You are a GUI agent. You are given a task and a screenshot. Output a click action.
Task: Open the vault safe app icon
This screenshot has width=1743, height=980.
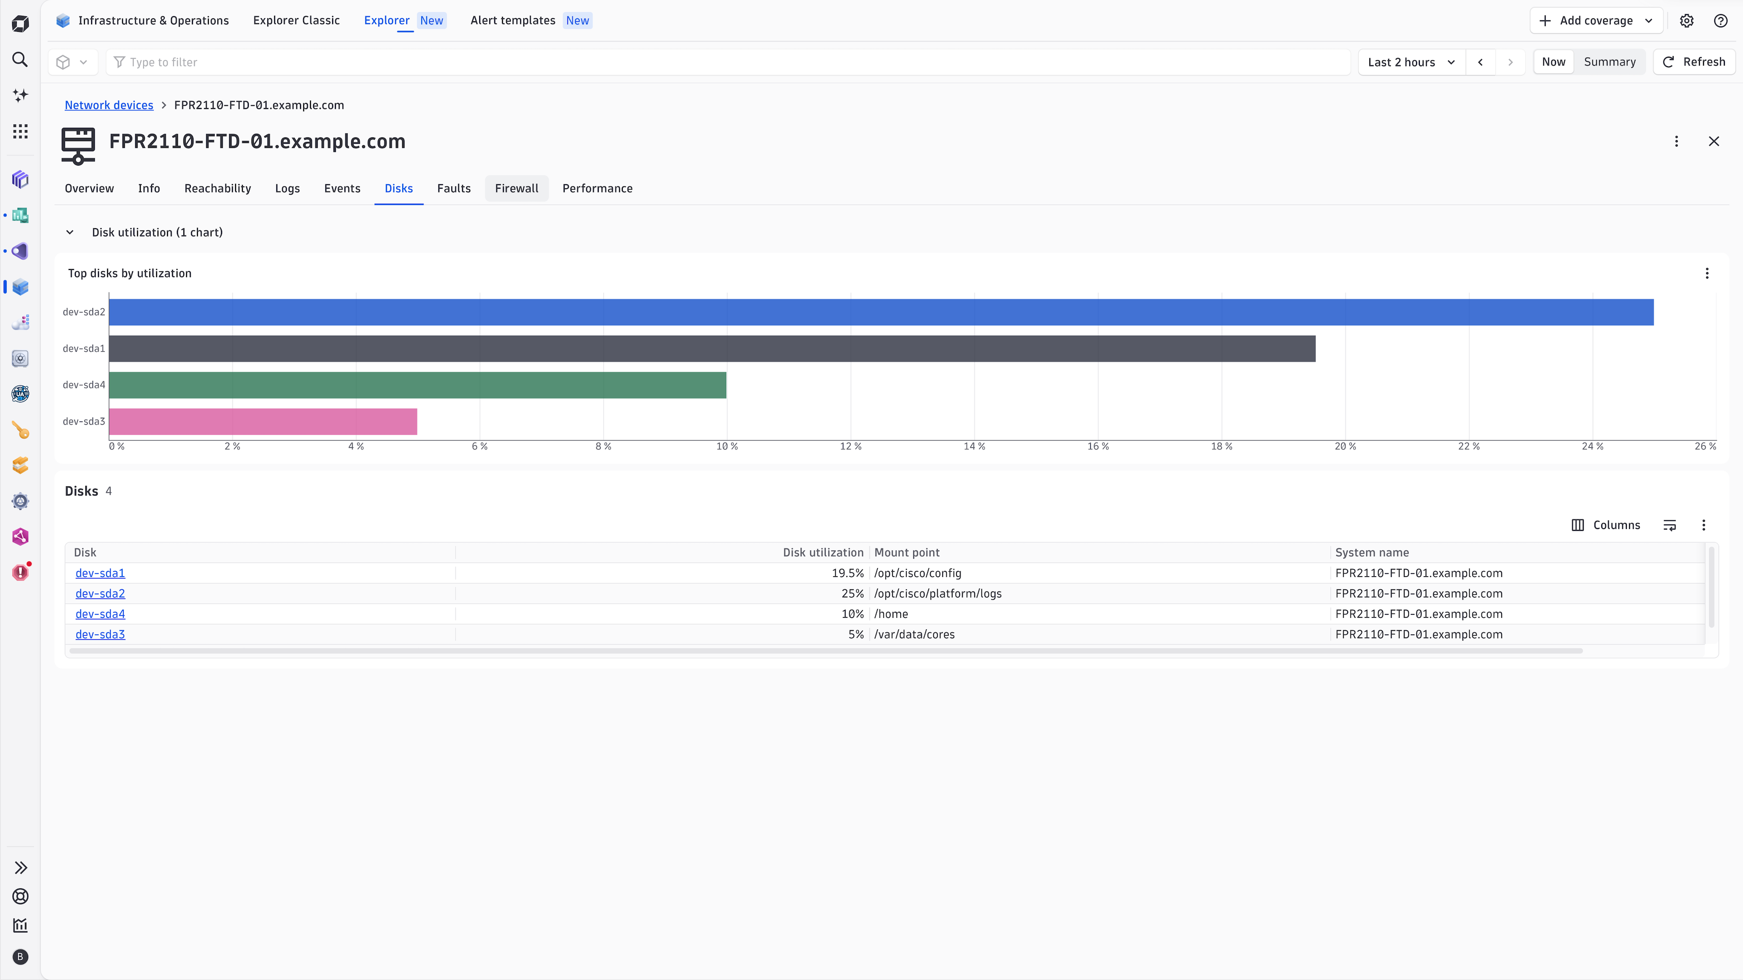pyautogui.click(x=20, y=358)
